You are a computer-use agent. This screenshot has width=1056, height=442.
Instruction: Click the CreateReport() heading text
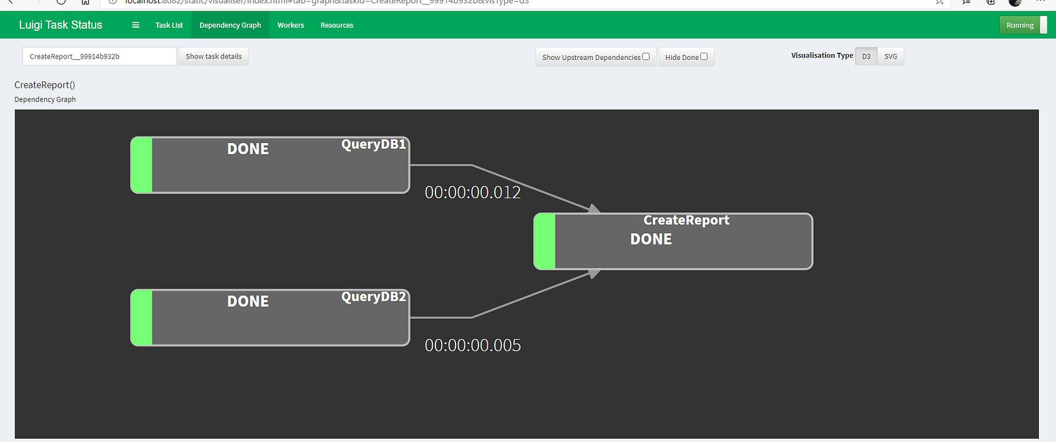[45, 85]
